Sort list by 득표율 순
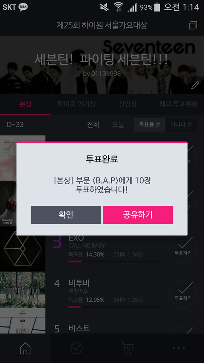The image size is (204, 363). [x=150, y=125]
